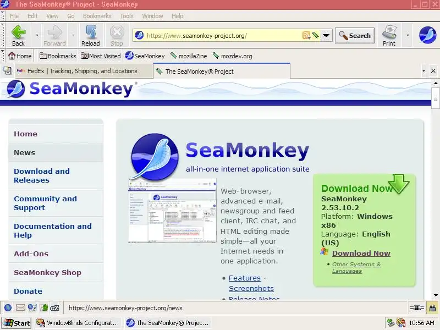
Task: Close the current tab with X
Action: tap(433, 71)
